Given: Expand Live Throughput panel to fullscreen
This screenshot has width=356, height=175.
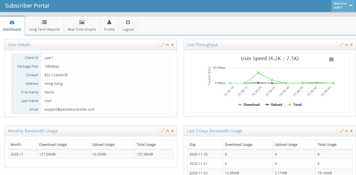Looking at the screenshot, I should (x=342, y=45).
